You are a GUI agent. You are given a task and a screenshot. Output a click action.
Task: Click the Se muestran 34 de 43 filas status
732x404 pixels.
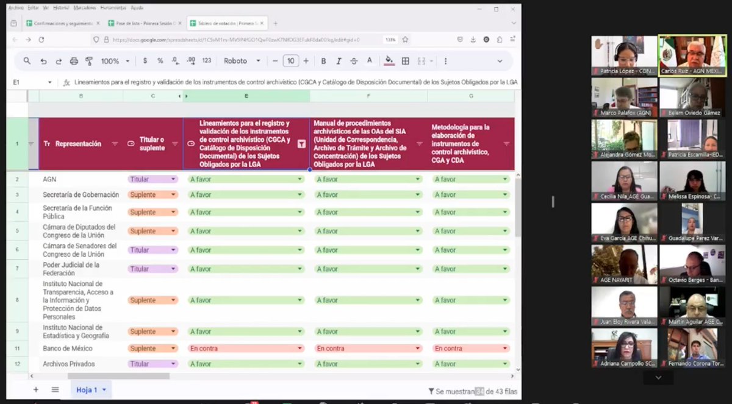coord(473,391)
